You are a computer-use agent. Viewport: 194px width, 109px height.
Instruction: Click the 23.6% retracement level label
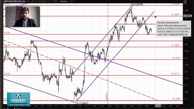click(x=7, y=74)
